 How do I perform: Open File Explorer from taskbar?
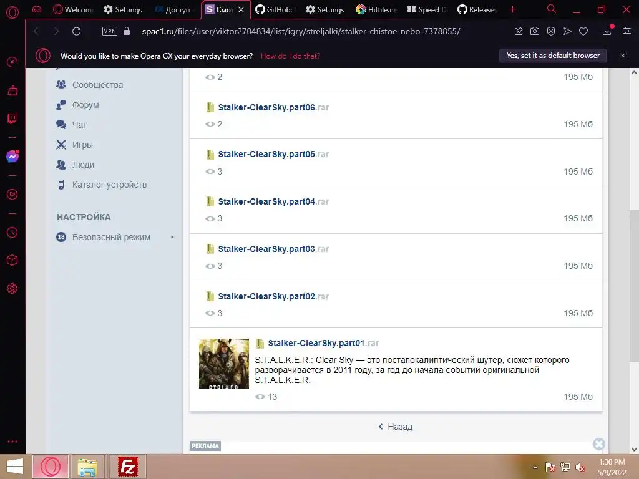tap(87, 467)
